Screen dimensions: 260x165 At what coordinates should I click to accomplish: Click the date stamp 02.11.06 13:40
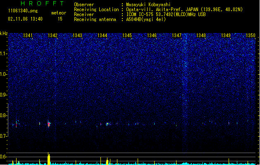tap(25, 19)
